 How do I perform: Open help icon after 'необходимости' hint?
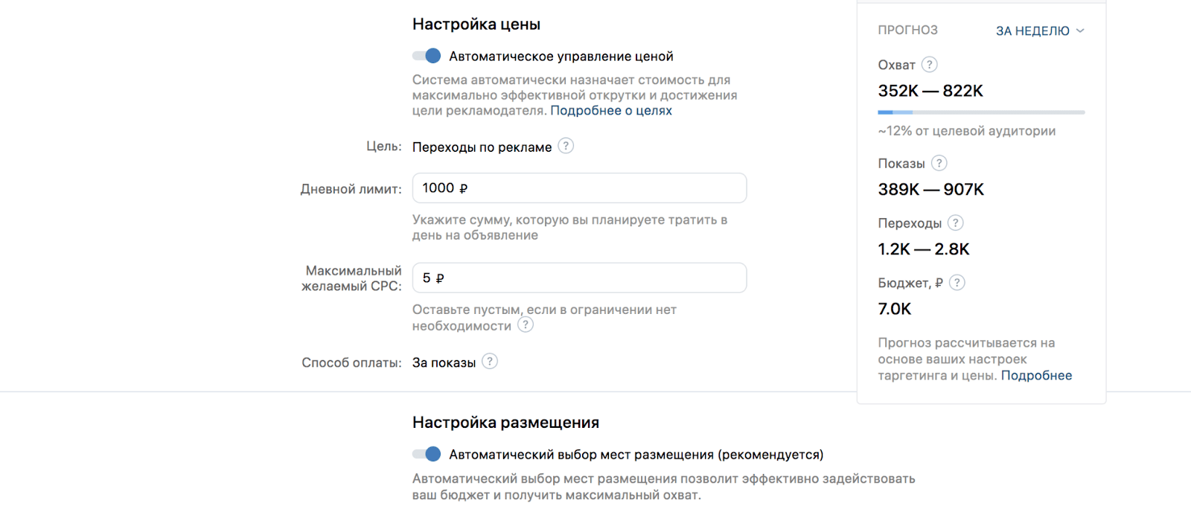coord(526,324)
